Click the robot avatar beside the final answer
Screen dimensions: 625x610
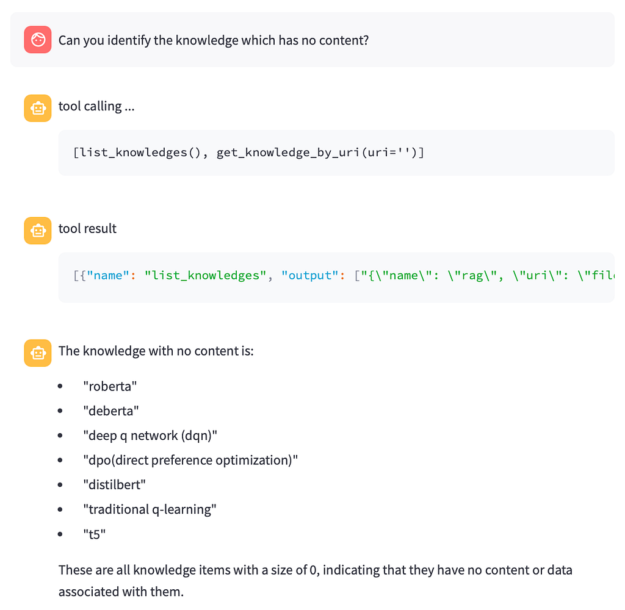[37, 353]
